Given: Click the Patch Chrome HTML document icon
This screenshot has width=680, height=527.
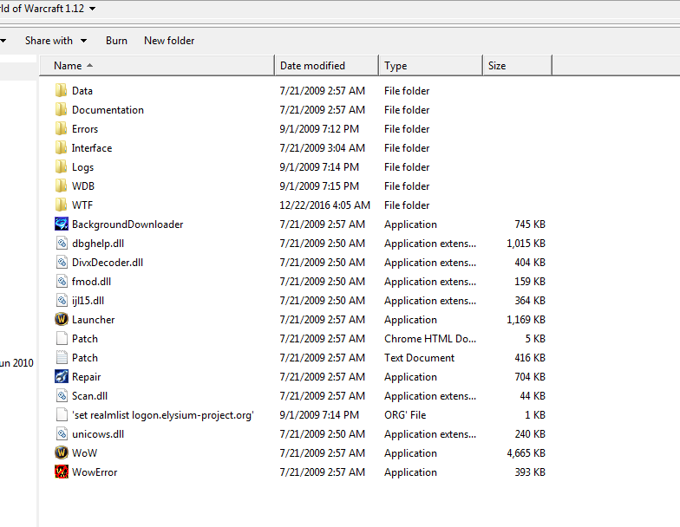Looking at the screenshot, I should coord(62,338).
